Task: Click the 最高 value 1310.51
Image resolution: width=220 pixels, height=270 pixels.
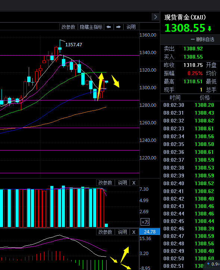Action: (193, 81)
